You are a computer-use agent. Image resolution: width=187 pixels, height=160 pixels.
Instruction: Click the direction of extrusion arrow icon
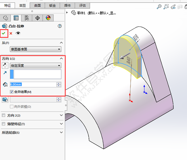[x=5, y=73]
